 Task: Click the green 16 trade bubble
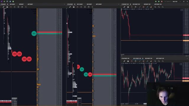tap(82, 69)
